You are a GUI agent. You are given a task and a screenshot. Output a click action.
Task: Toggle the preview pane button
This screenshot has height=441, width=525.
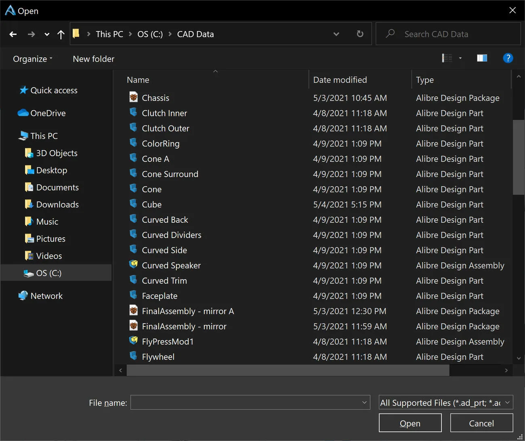(482, 58)
